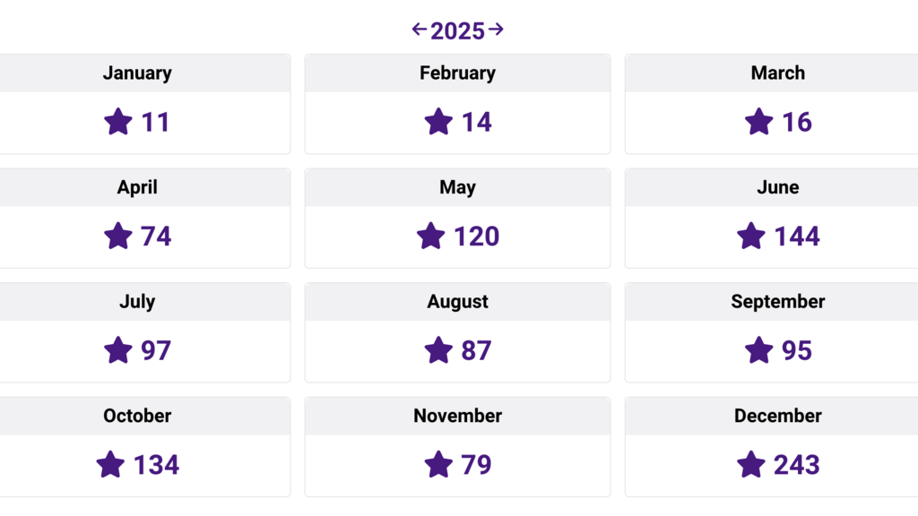Select the 2025 year label
This screenshot has height=516, width=918.
click(x=456, y=30)
